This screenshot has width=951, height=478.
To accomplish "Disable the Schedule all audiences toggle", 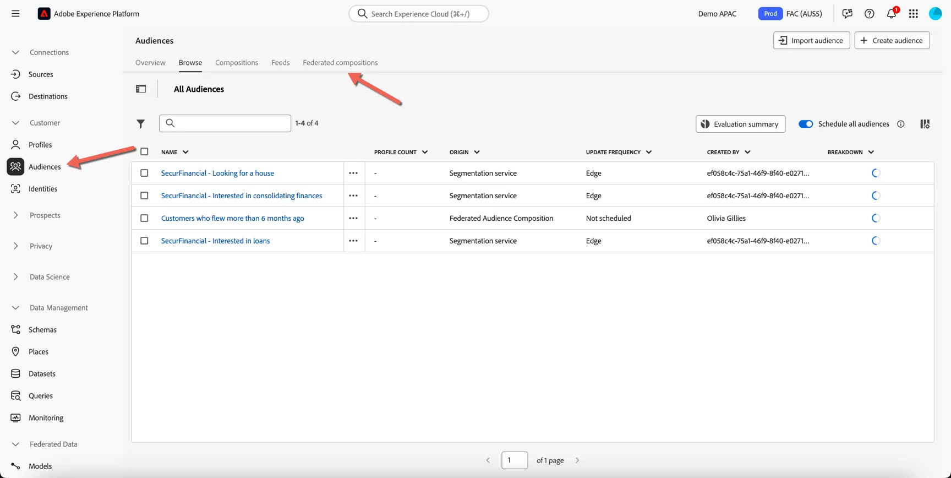I will (806, 124).
